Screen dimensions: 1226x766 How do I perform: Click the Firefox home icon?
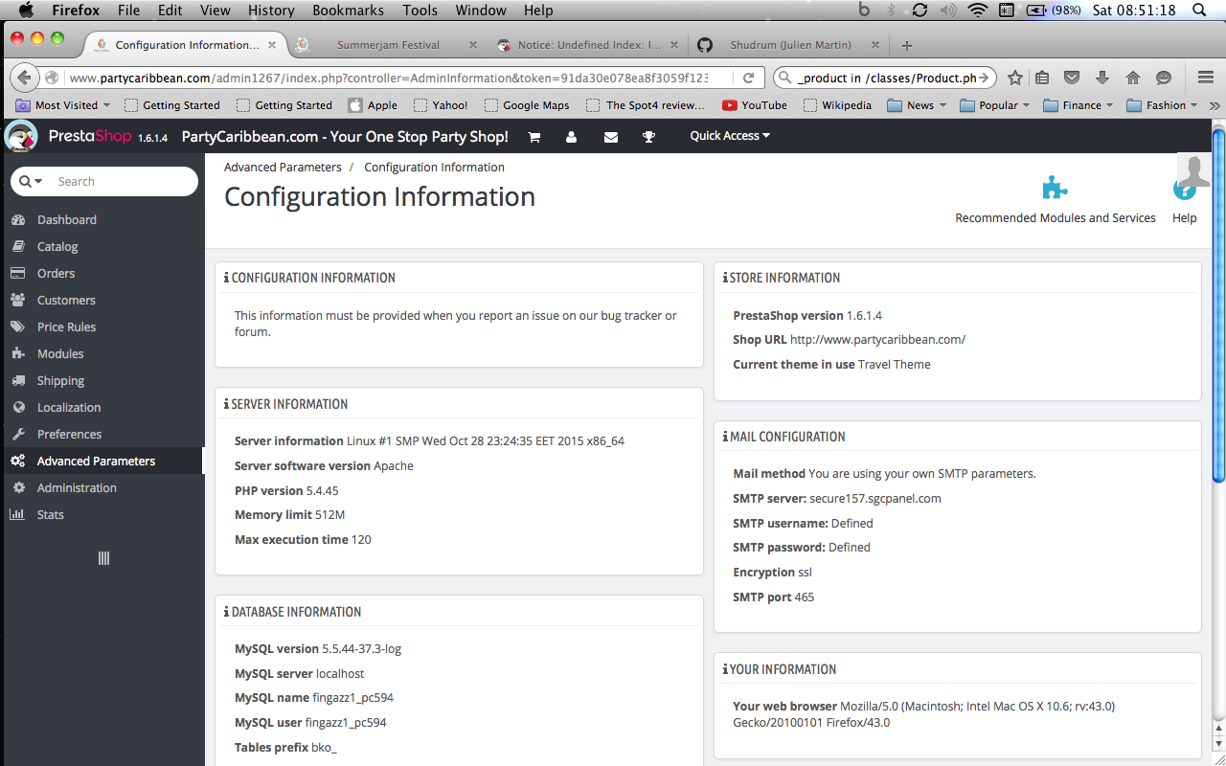[x=1132, y=78]
